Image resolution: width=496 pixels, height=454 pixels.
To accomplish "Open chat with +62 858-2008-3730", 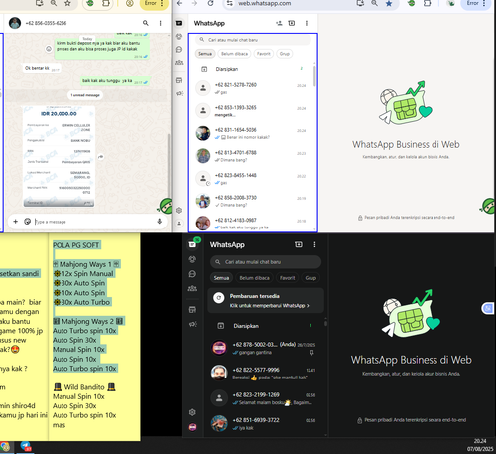I will (x=253, y=201).
